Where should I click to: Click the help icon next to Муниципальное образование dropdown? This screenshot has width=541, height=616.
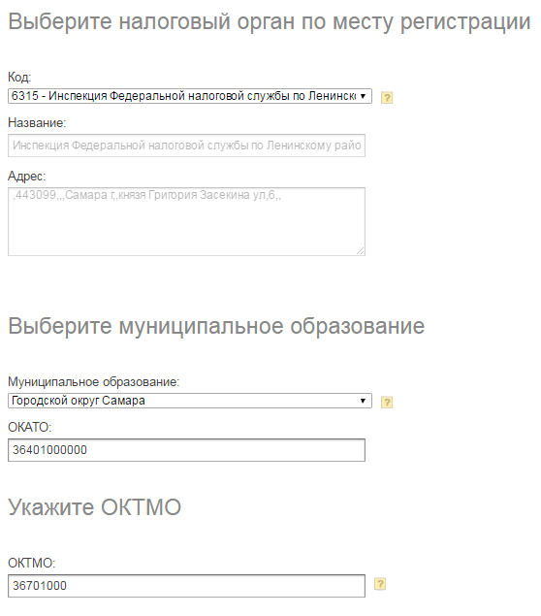[x=387, y=402]
